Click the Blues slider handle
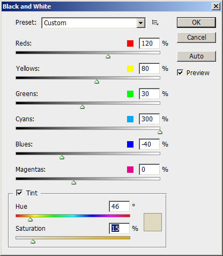Viewport: 223px width, 256px height. click(x=62, y=157)
